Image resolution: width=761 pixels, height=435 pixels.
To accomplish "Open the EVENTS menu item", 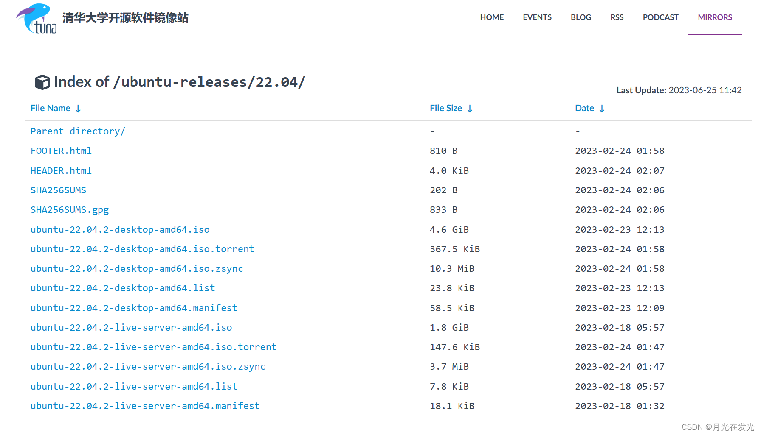I will pos(537,17).
